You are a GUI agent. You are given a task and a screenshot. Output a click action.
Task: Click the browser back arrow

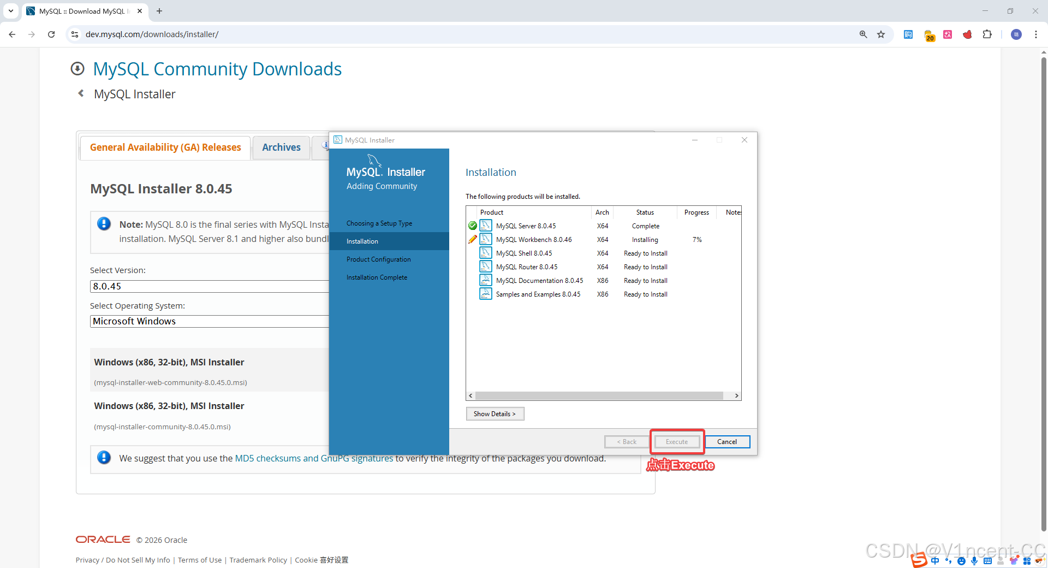(12, 34)
